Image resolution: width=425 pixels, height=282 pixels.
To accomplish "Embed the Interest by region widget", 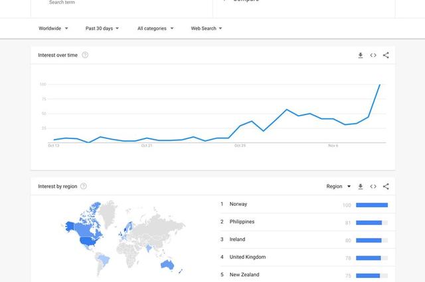I will (373, 187).
